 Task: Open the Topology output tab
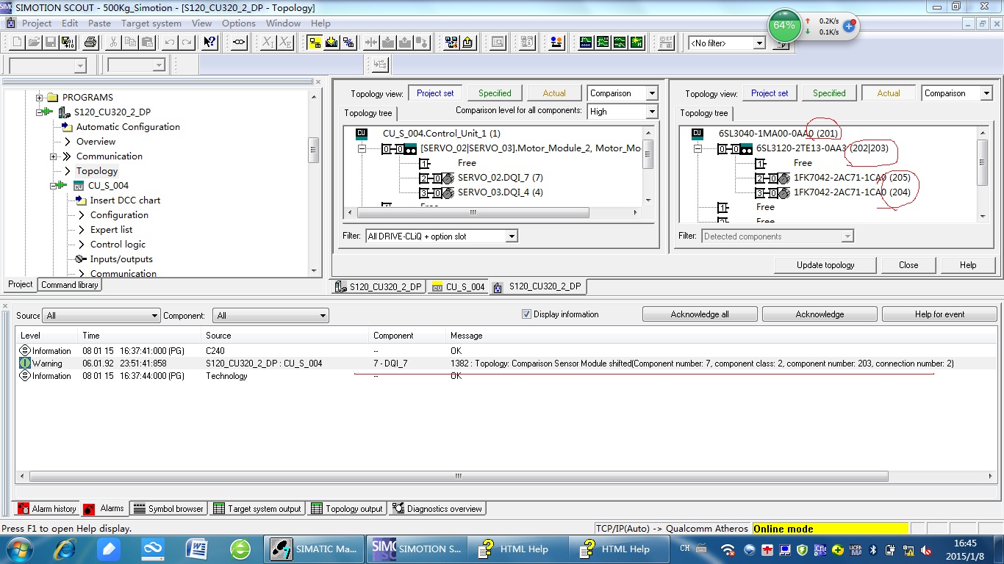pyautogui.click(x=347, y=509)
